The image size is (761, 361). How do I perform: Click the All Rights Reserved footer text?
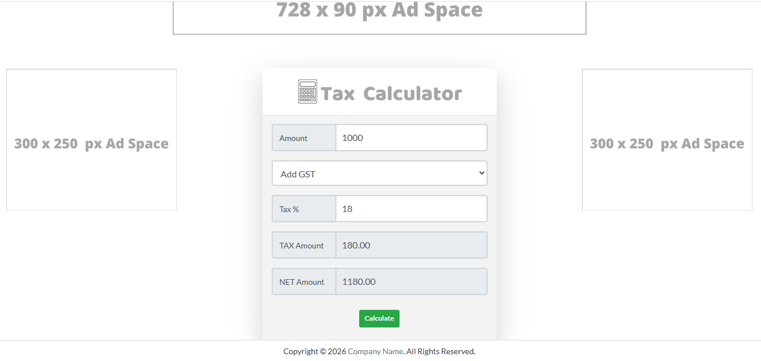point(441,351)
